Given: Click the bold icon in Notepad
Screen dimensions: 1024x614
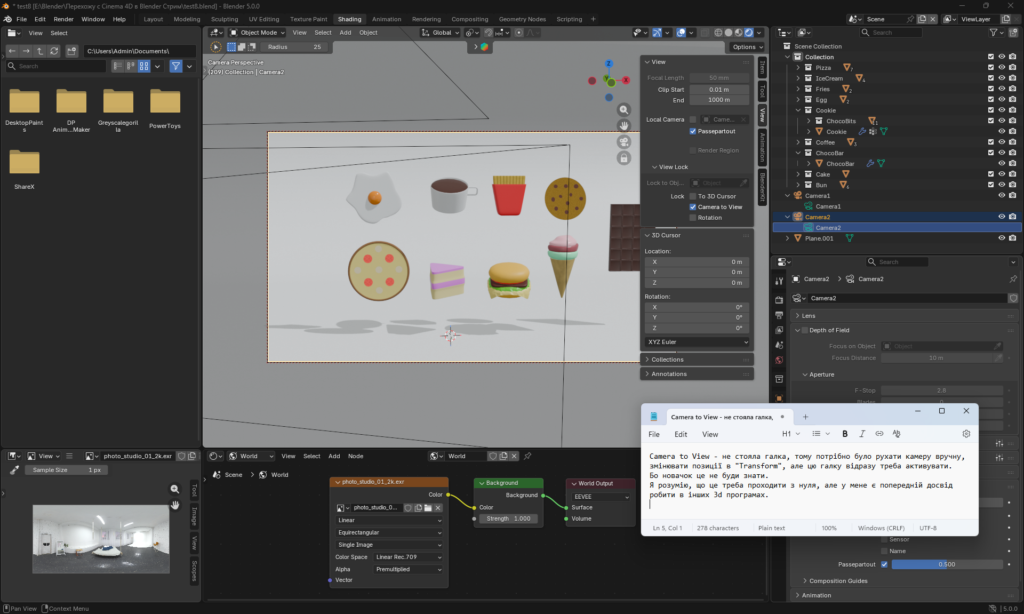Looking at the screenshot, I should (845, 434).
